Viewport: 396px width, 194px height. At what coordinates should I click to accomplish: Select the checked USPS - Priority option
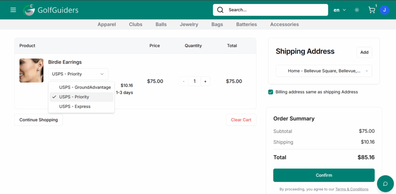[x=74, y=97]
